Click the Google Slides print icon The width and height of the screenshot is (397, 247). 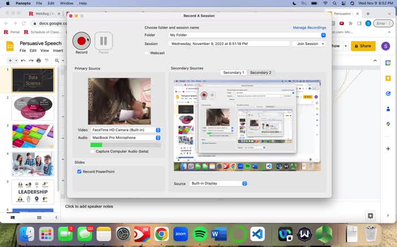(38, 60)
